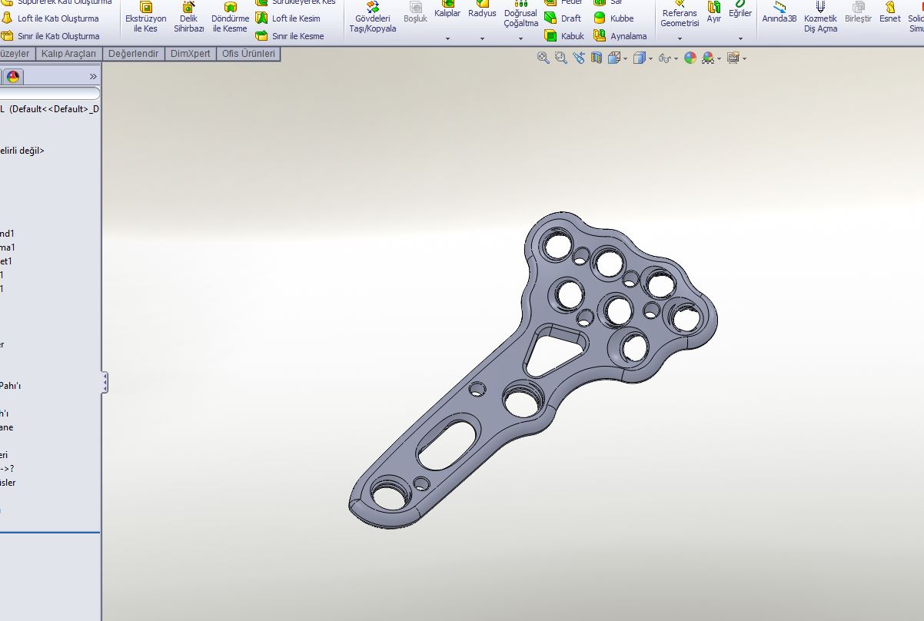Select the Aynalama mirror tool
Image resolution: width=924 pixels, height=621 pixels.
[x=620, y=36]
